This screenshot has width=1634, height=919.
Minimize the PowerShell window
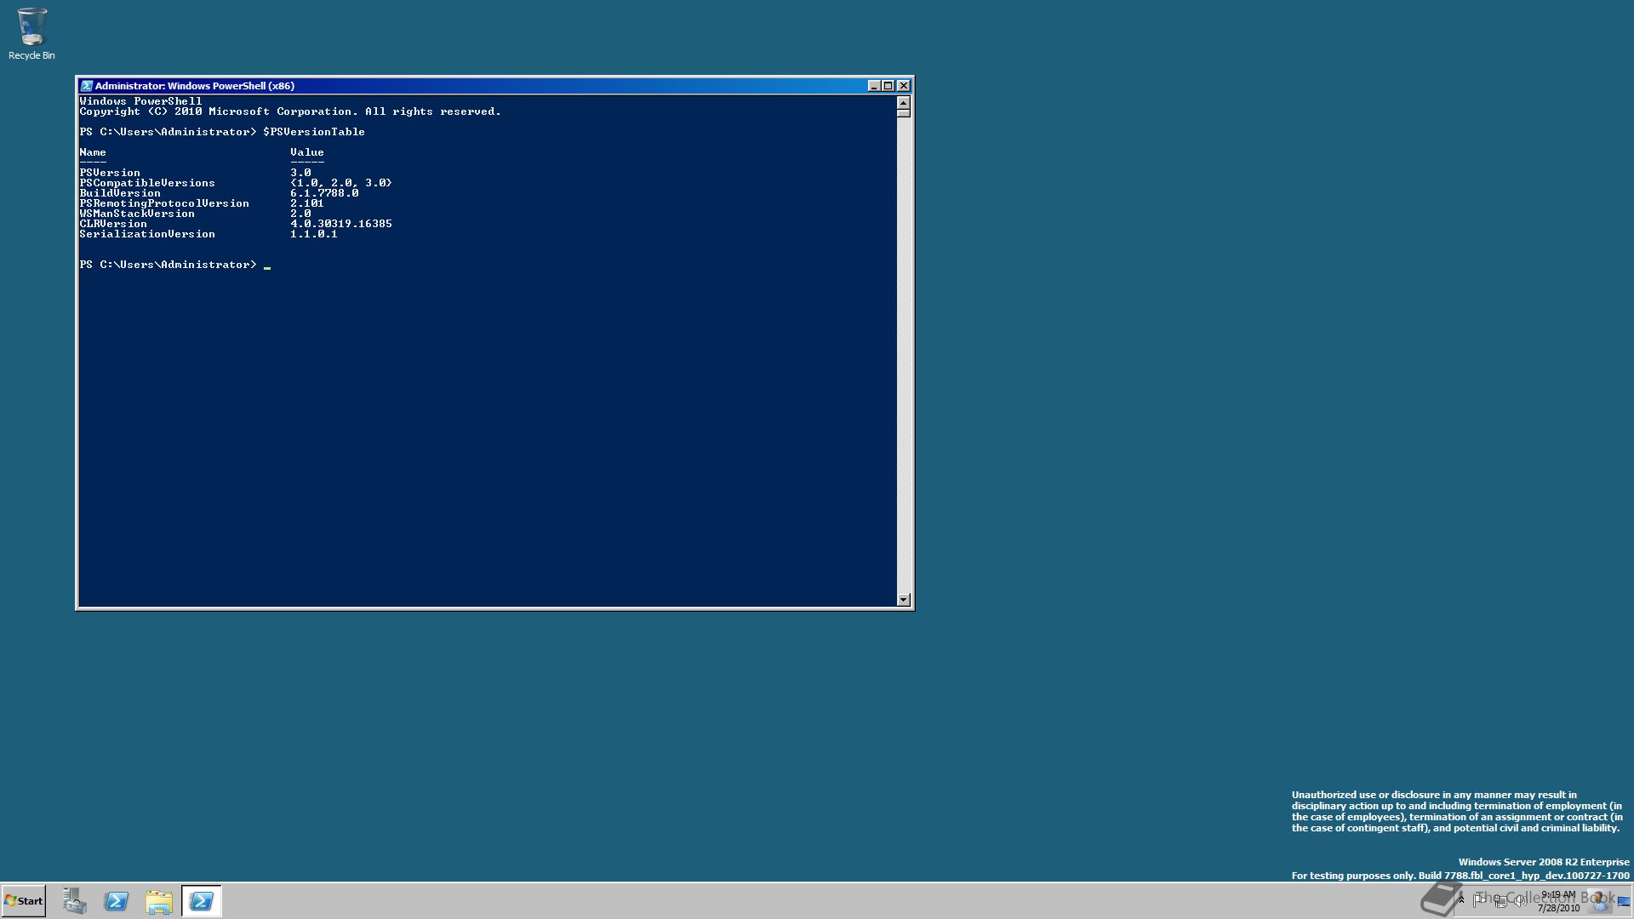click(873, 86)
